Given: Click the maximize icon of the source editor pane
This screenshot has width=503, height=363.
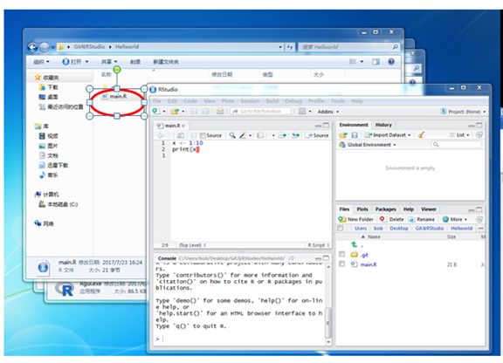Looking at the screenshot, I should click(x=326, y=125).
